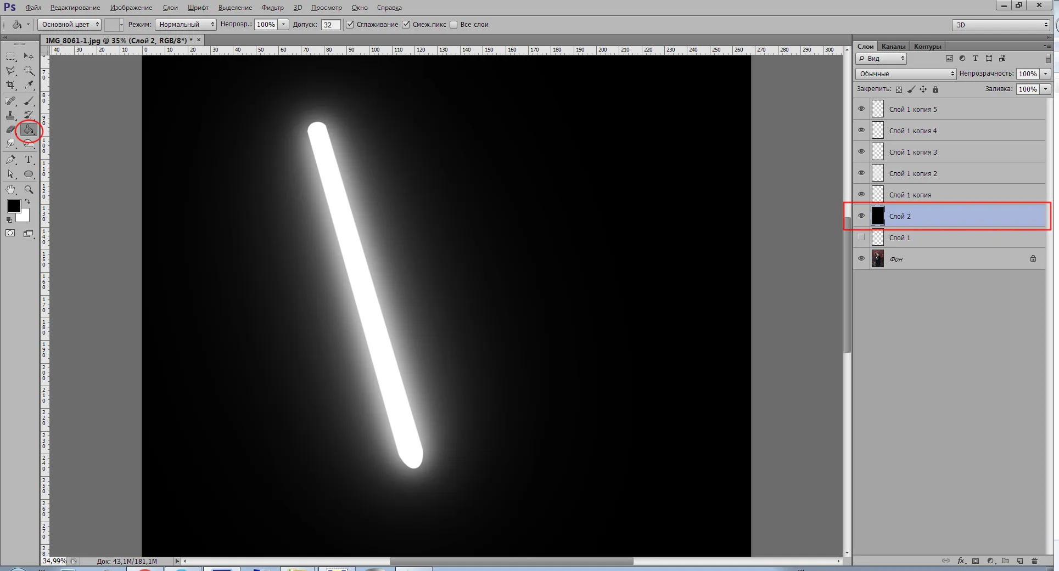Filter layers by type layers icon
1059x571 pixels.
click(x=976, y=58)
